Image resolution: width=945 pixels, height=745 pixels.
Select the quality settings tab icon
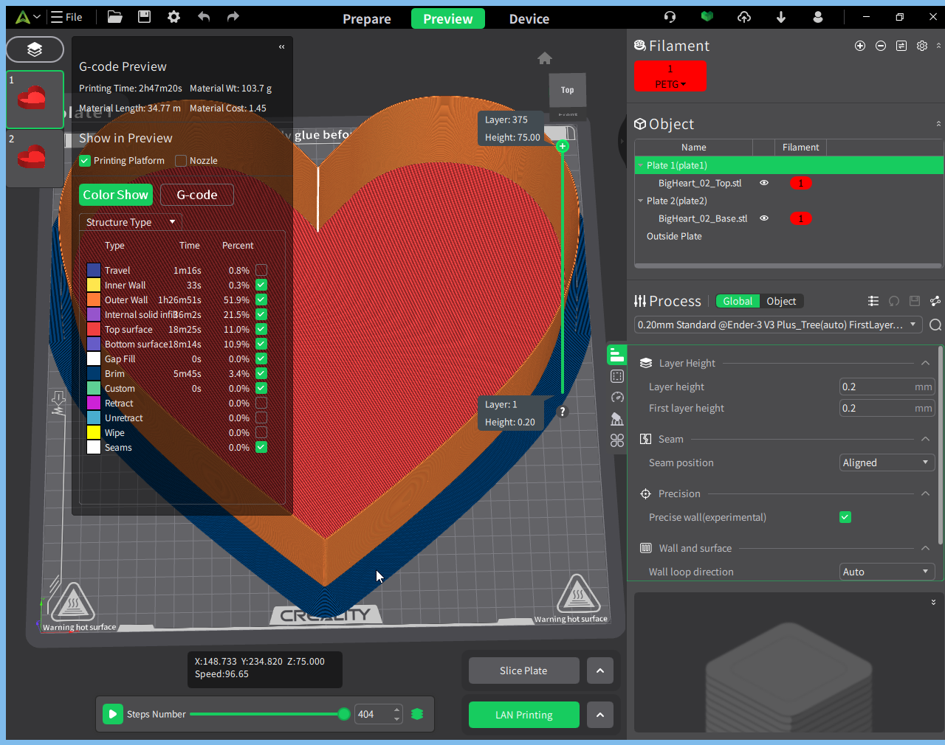point(617,355)
